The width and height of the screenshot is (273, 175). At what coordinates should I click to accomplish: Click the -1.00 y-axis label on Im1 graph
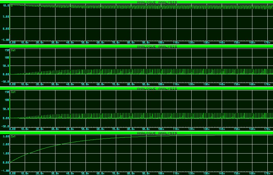pos(6,171)
